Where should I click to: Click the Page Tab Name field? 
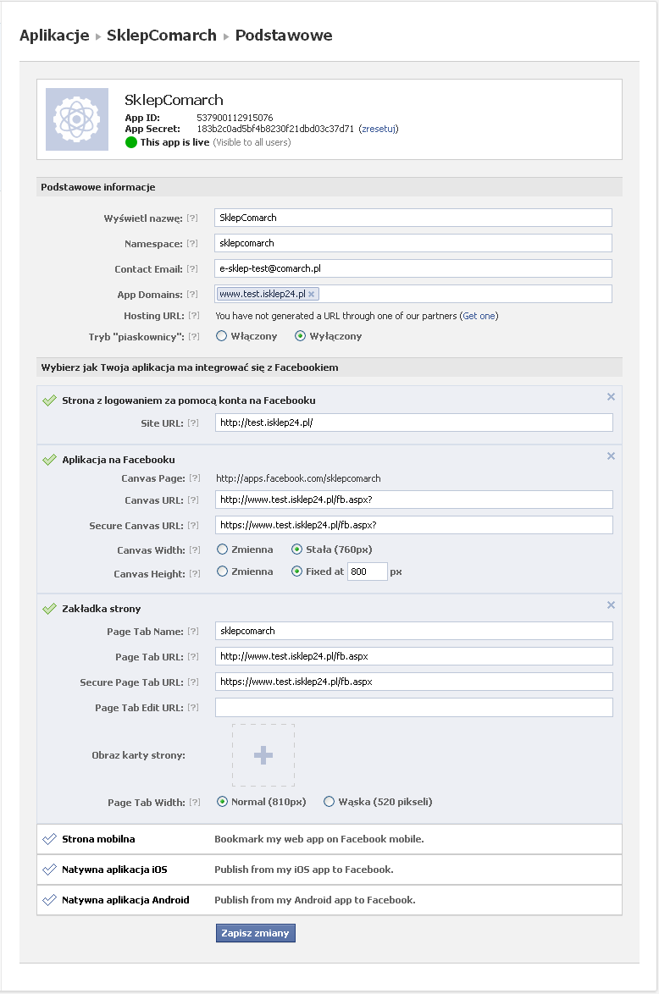tap(413, 631)
